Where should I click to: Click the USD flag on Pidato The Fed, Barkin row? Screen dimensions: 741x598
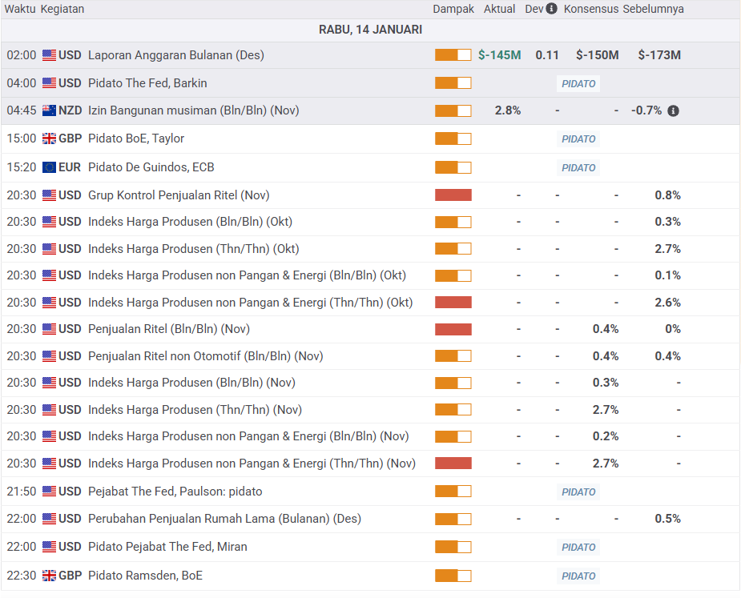coord(50,83)
